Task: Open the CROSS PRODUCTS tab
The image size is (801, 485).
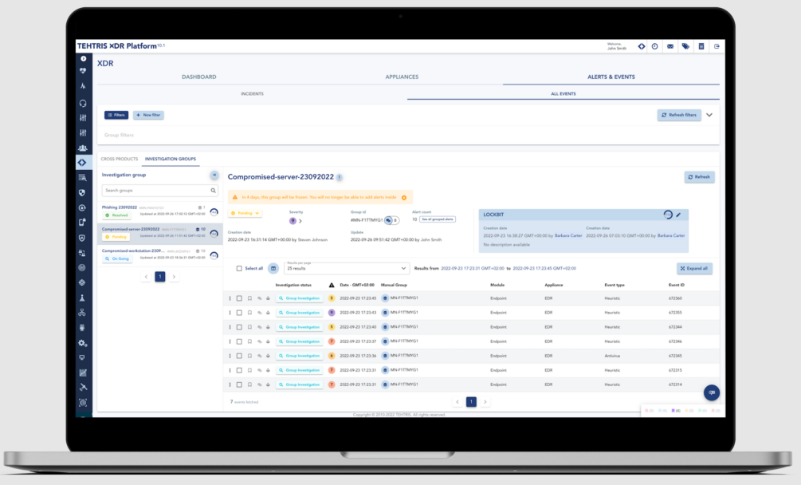Action: (119, 159)
